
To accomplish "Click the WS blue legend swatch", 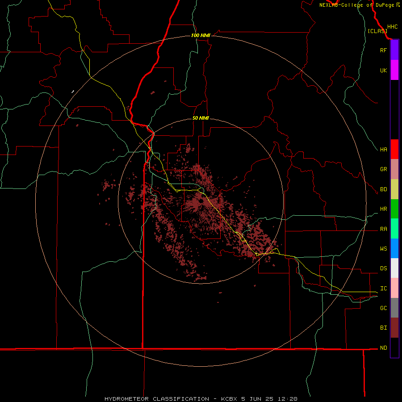I will pyautogui.click(x=394, y=248).
